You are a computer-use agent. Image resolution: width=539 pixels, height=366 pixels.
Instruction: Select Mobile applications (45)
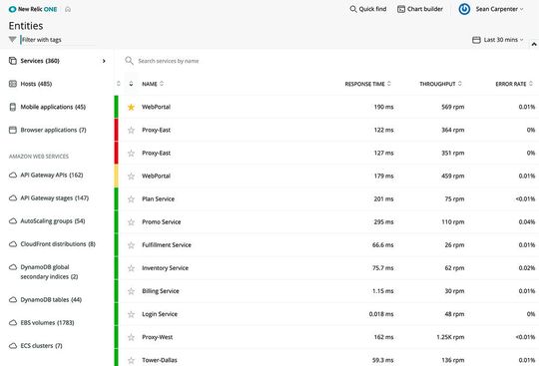click(53, 107)
